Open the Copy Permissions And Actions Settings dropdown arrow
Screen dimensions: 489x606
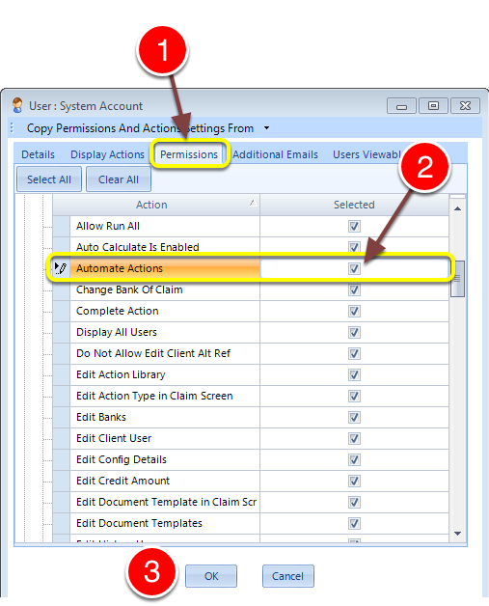click(x=266, y=128)
